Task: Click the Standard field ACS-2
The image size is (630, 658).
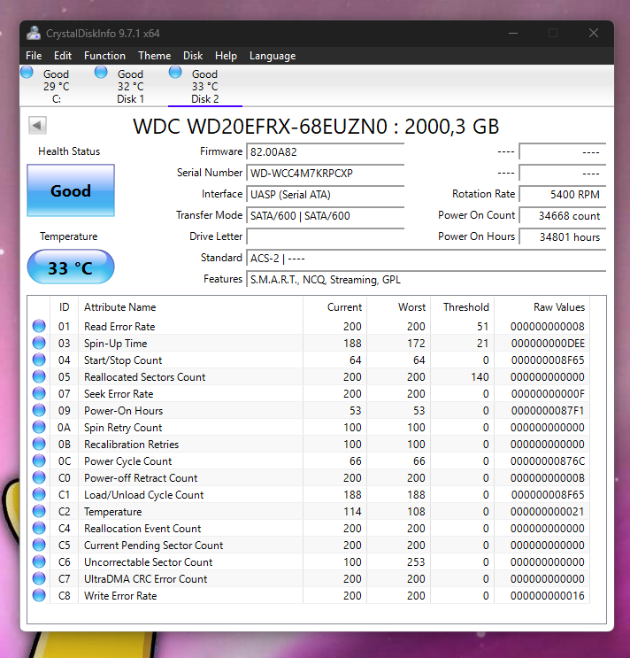Action: point(426,258)
